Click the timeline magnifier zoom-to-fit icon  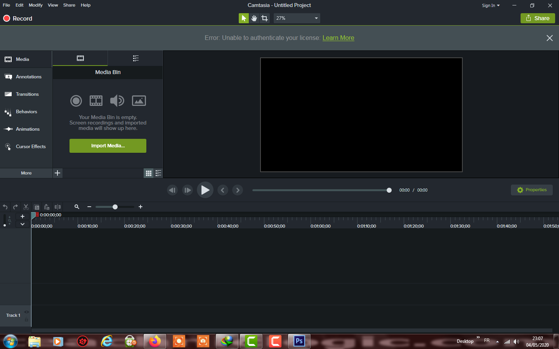(77, 207)
